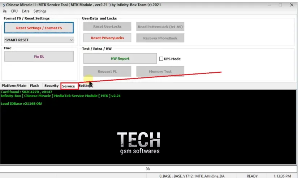Click the application icon in title bar

tap(4, 5)
